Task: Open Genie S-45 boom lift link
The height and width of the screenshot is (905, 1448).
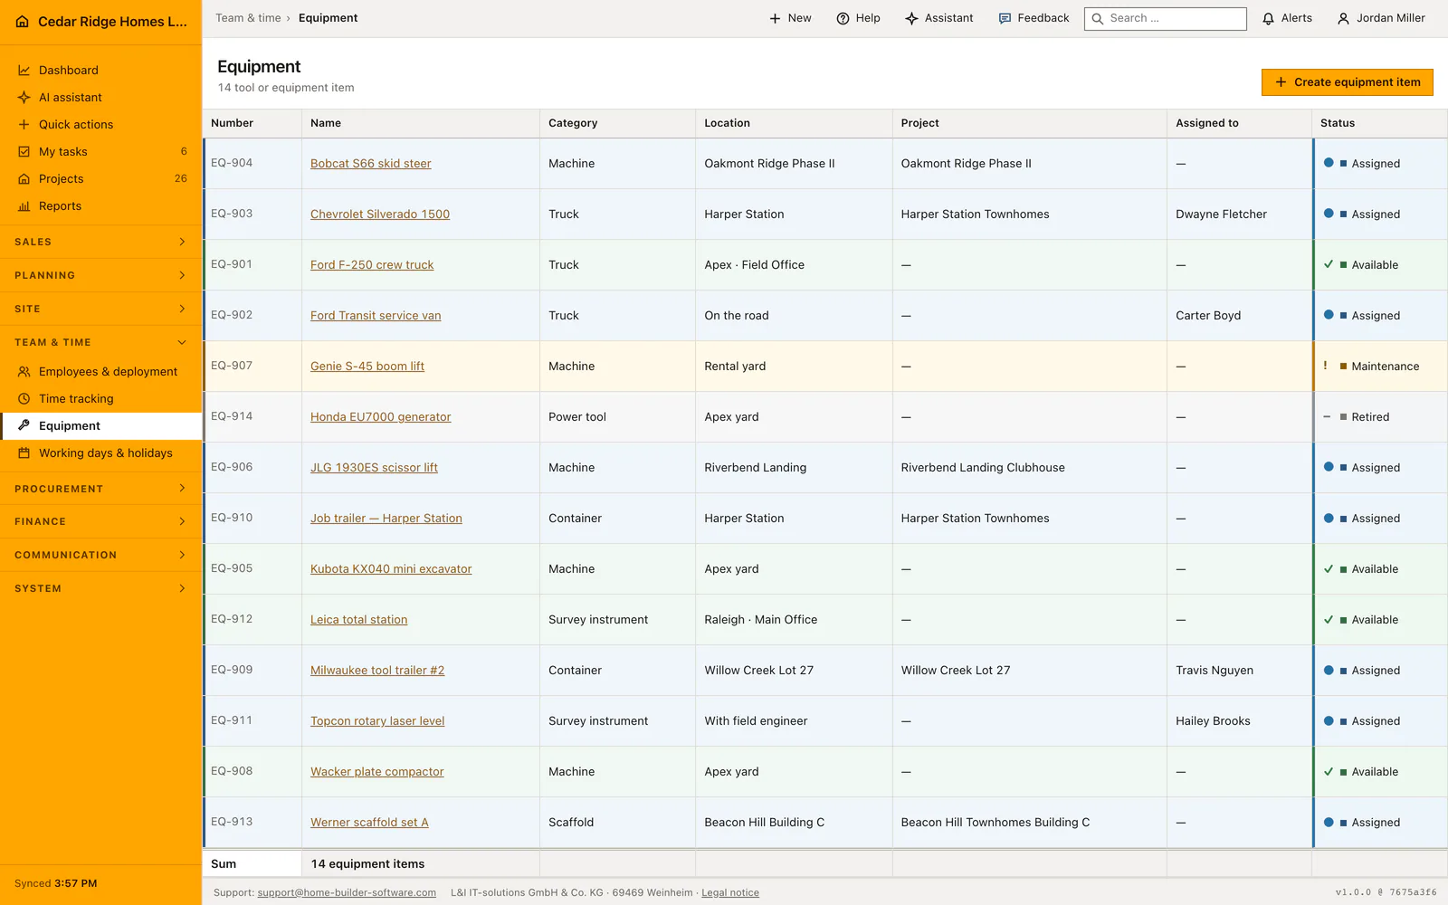Action: [x=367, y=367]
